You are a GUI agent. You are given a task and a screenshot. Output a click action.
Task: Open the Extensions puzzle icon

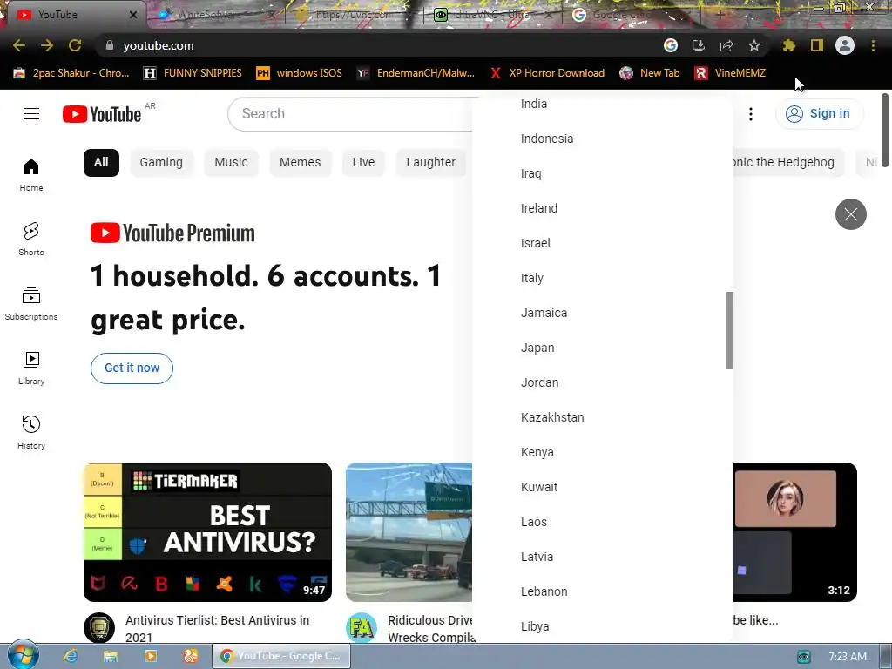[x=789, y=45]
